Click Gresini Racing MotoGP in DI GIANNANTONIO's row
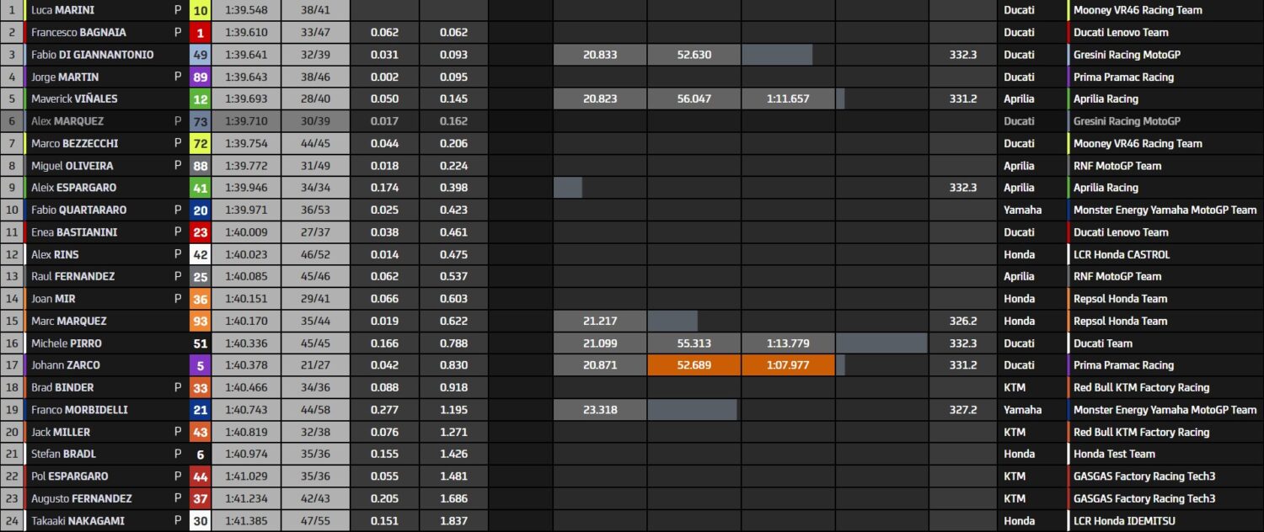The height and width of the screenshot is (532, 1264). point(1127,55)
